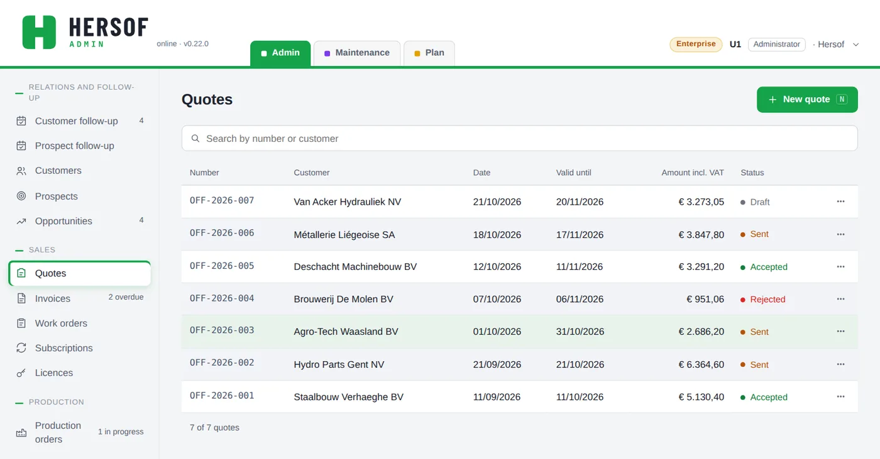Click the Customer follow-up calendar icon
Viewport: 880px width, 459px height.
click(x=21, y=121)
